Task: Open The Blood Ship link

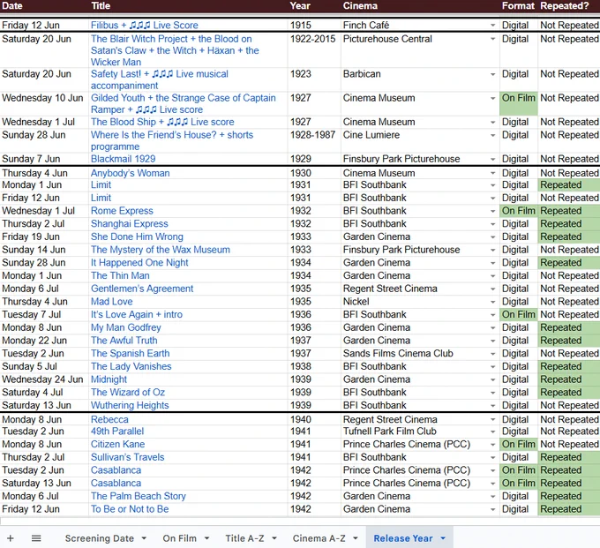Action: point(162,122)
